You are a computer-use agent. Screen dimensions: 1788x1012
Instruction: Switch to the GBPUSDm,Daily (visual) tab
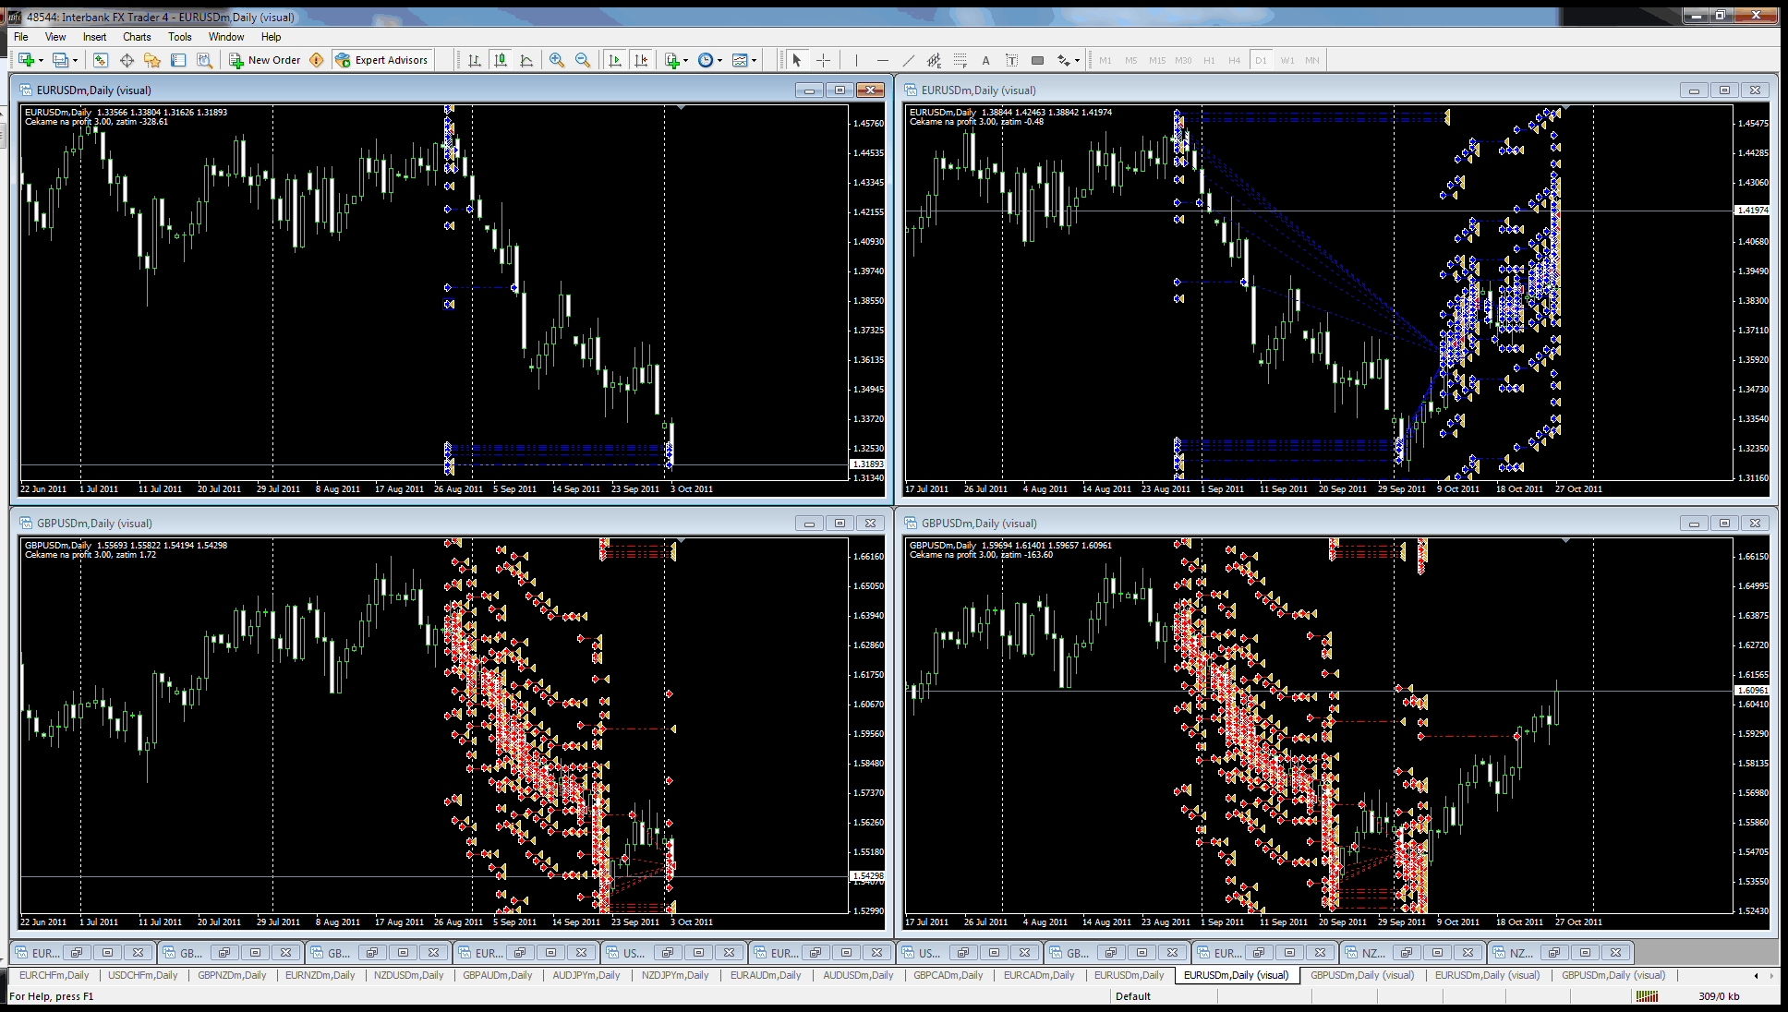pyautogui.click(x=1361, y=975)
